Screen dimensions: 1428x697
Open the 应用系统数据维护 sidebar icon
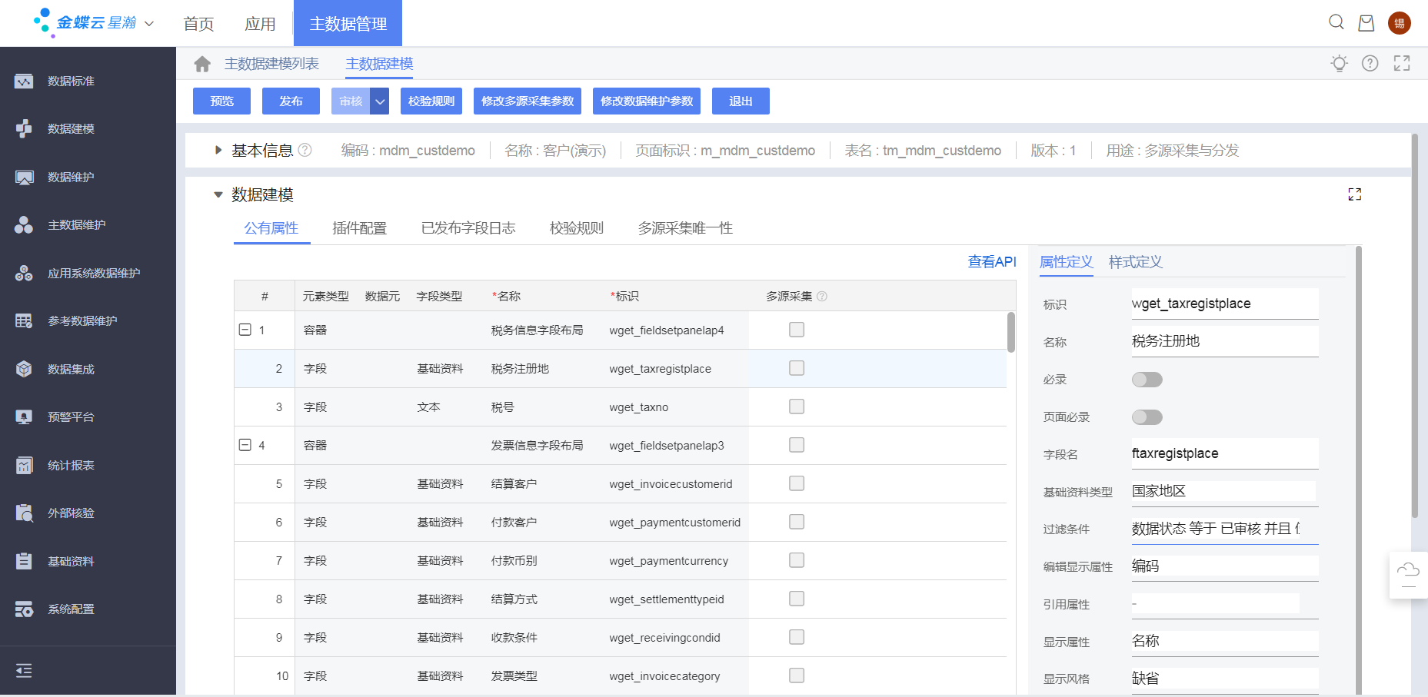pyautogui.click(x=24, y=273)
